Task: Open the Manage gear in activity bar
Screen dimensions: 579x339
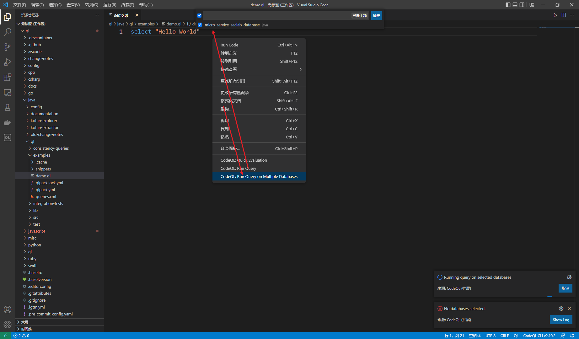Action: point(8,324)
